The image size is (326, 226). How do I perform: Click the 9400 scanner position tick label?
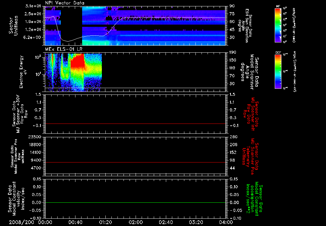(x=36, y=160)
